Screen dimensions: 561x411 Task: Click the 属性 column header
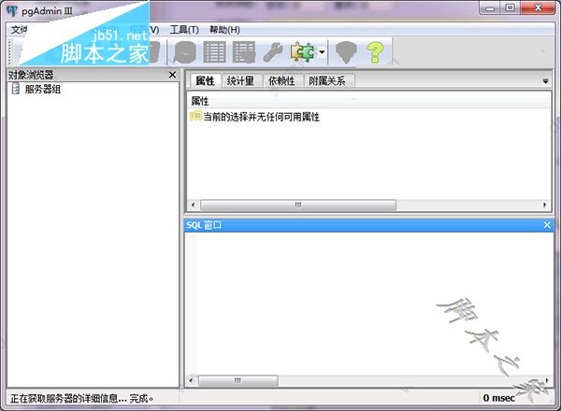click(x=369, y=101)
